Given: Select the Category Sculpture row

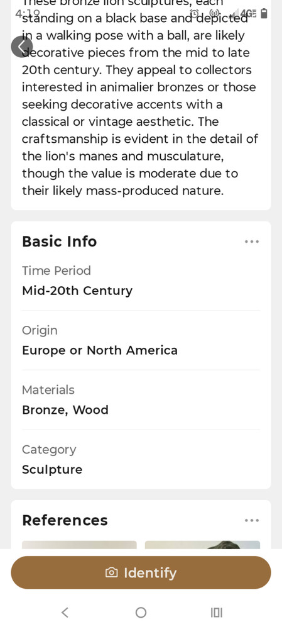Looking at the screenshot, I should pos(141,459).
